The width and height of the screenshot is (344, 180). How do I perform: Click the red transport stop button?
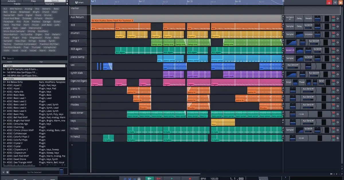pyautogui.click(x=190, y=178)
